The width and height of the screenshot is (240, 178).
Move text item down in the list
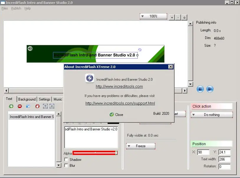[x=52, y=106]
